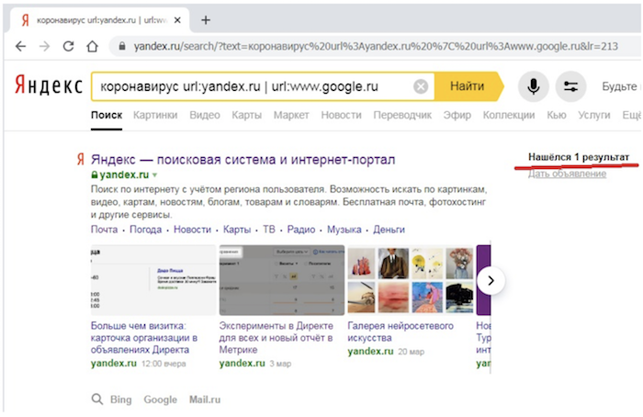Open the Новости sitelink under the result
The width and height of the screenshot is (643, 417).
[192, 230]
